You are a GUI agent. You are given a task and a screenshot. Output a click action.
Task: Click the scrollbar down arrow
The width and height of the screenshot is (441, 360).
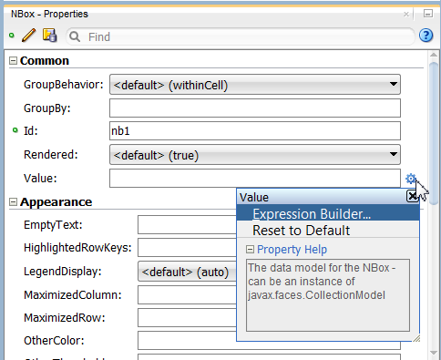(434, 353)
